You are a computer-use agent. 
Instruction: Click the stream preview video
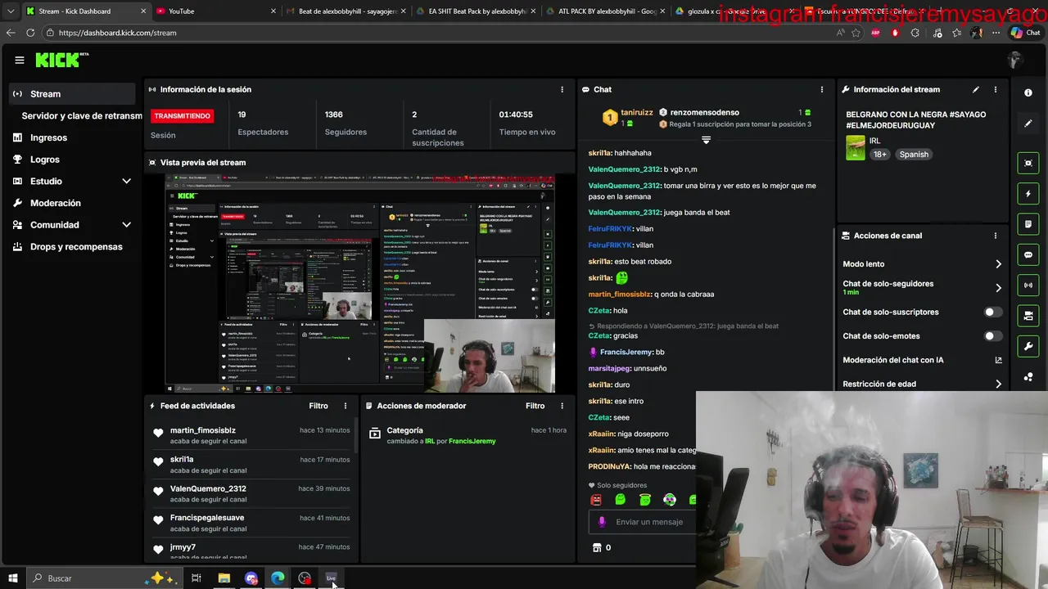(360, 283)
